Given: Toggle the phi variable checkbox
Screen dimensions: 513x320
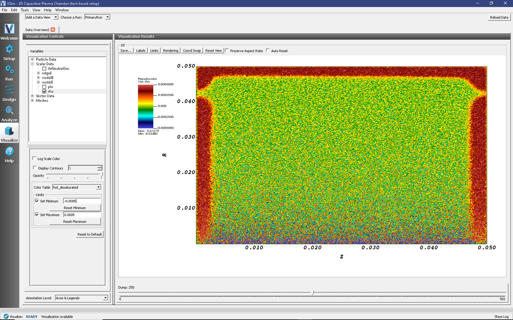Looking at the screenshot, I should [x=44, y=87].
